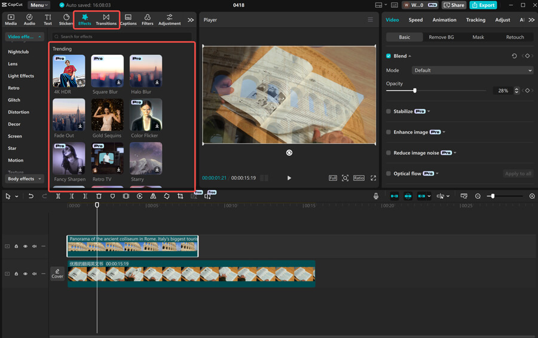Open the Mask sub-tab
This screenshot has height=338, width=538.
point(478,37)
